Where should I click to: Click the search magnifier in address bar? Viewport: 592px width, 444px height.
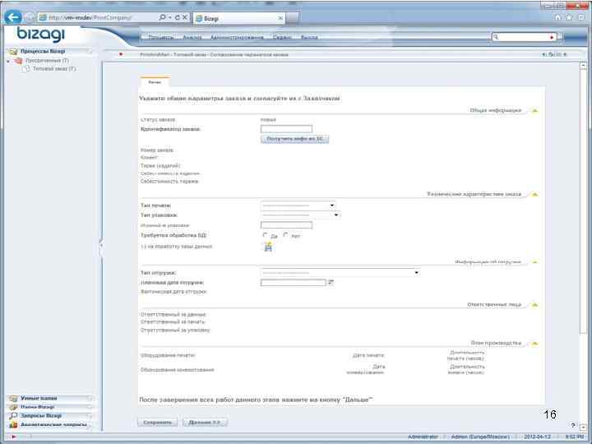point(162,17)
